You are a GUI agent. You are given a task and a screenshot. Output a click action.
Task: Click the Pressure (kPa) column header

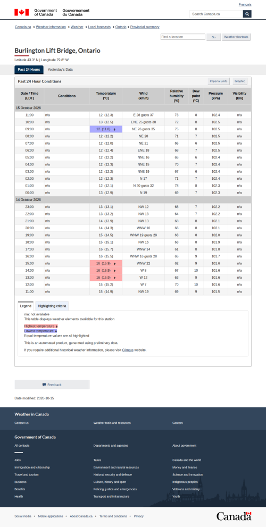(x=215, y=96)
